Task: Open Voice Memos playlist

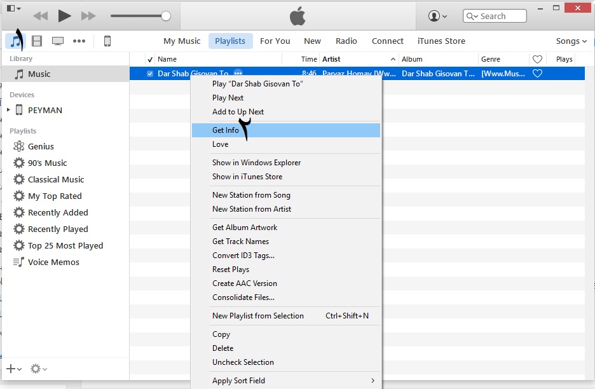Action: point(53,263)
